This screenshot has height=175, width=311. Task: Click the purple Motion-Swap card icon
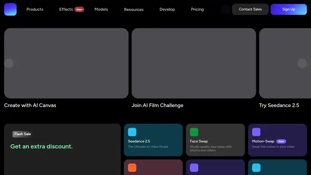tap(256, 132)
